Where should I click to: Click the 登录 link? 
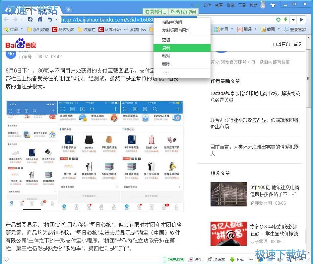point(298,44)
